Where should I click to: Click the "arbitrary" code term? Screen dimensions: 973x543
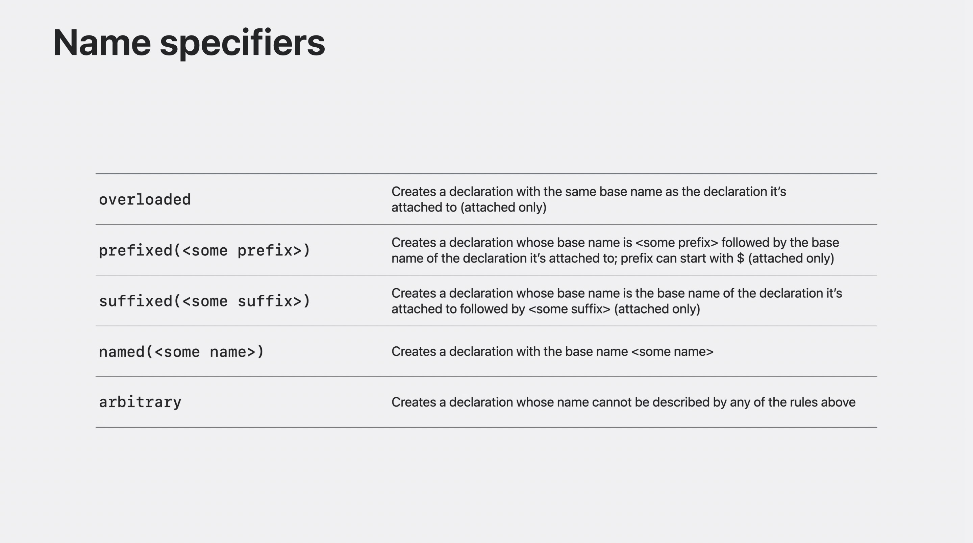click(x=140, y=402)
